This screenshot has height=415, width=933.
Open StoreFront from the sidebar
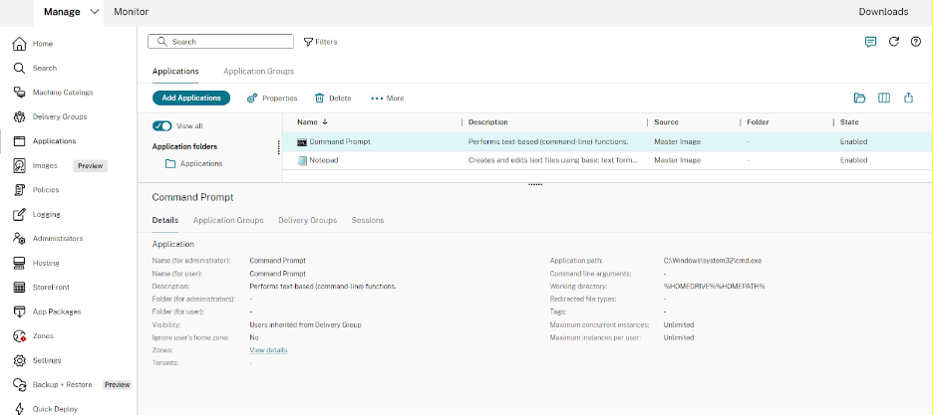(52, 287)
